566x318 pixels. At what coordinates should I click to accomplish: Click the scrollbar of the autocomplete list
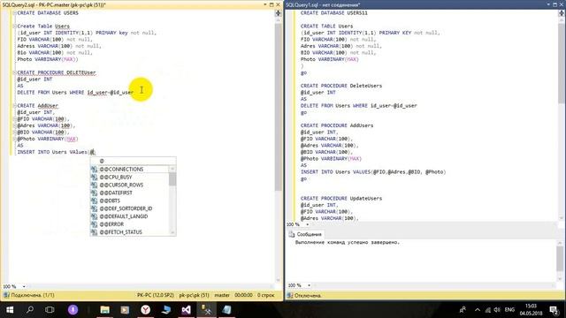[x=172, y=179]
